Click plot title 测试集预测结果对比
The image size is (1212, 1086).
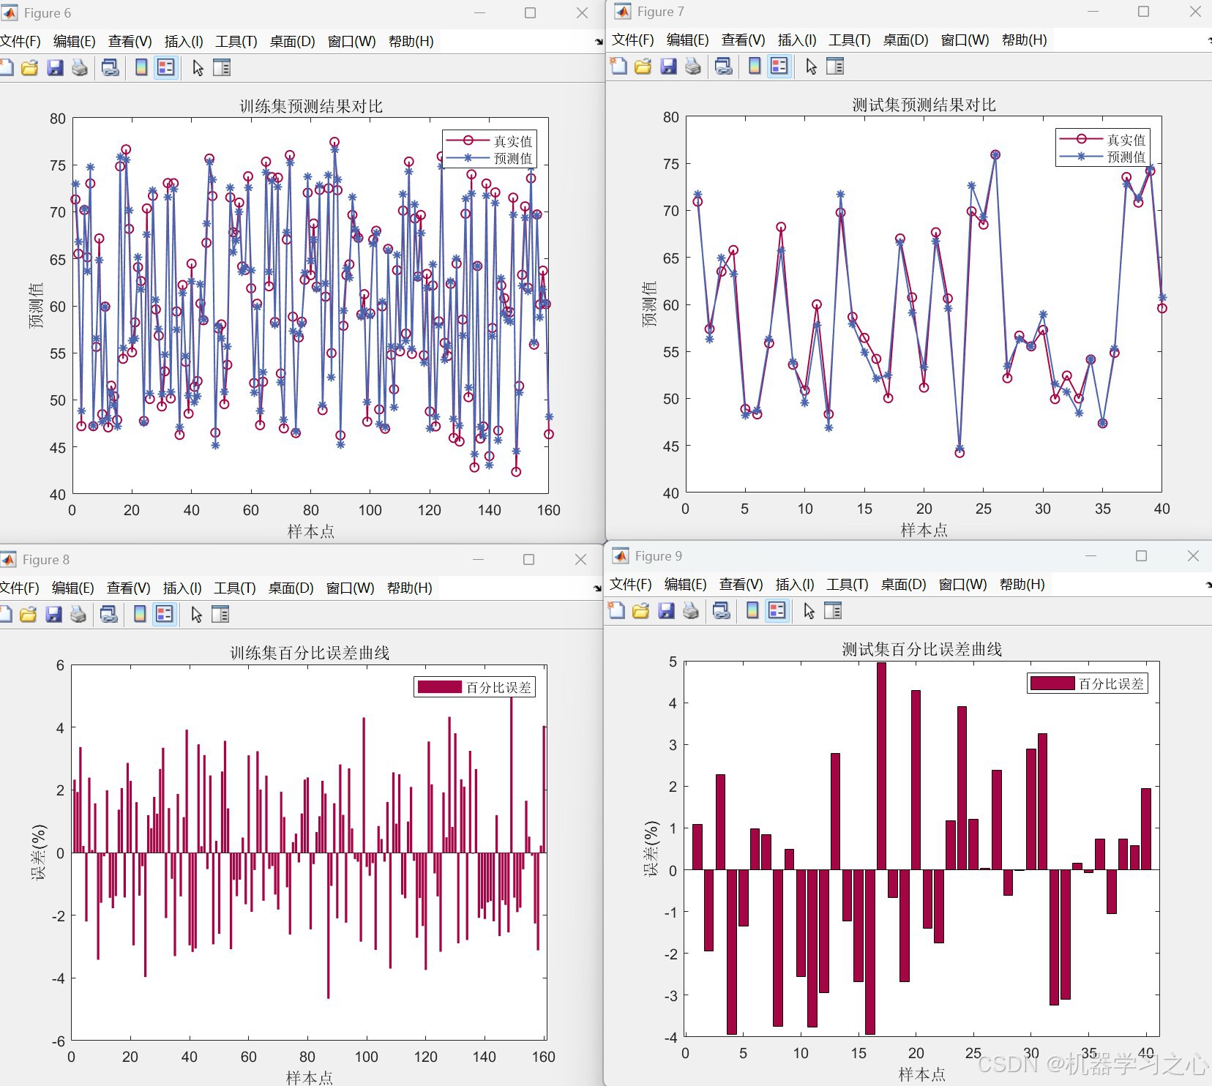pos(924,105)
